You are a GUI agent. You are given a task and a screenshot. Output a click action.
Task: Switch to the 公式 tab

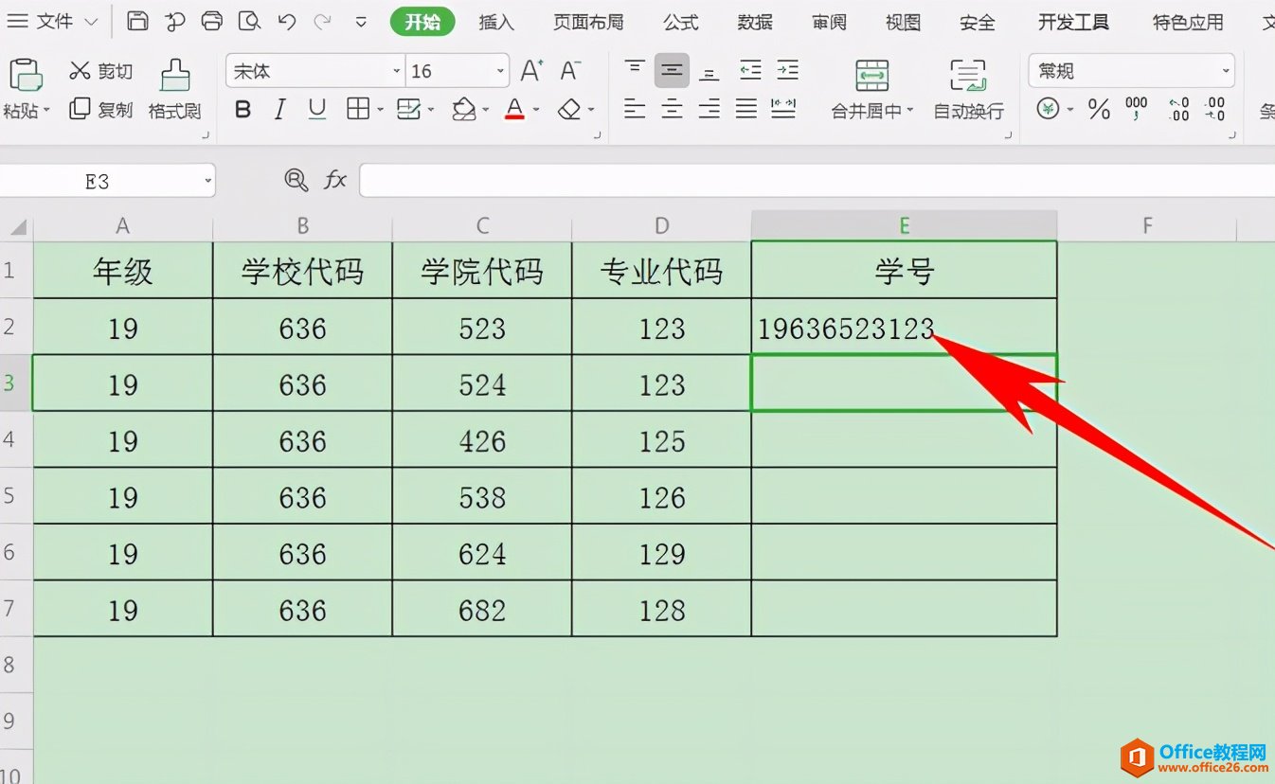pyautogui.click(x=681, y=22)
